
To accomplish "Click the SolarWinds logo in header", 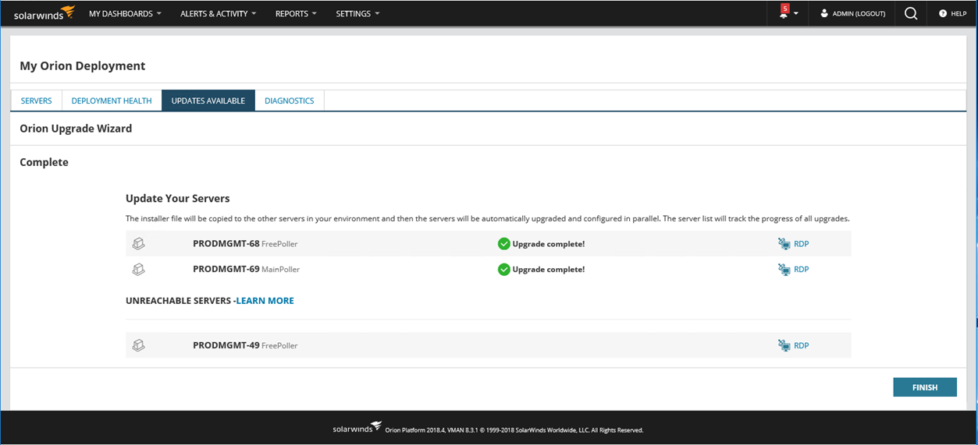I will coord(44,13).
